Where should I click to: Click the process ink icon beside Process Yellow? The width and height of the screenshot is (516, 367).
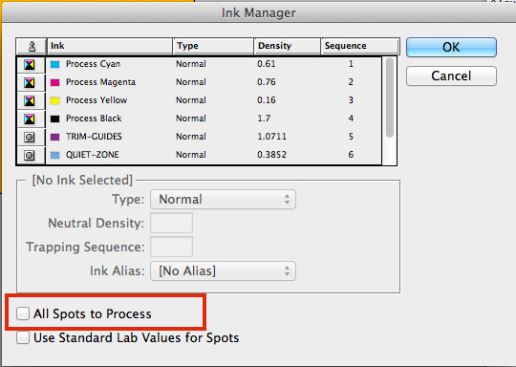click(x=30, y=100)
